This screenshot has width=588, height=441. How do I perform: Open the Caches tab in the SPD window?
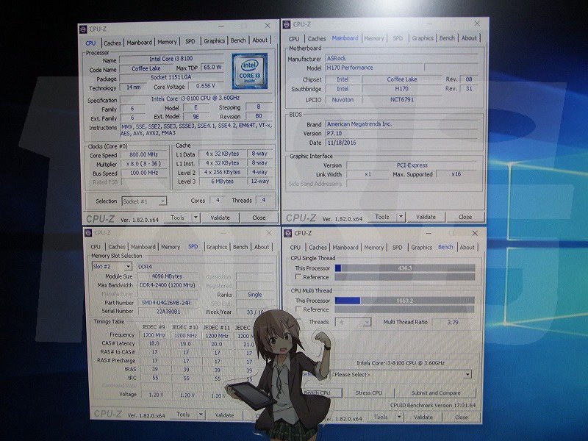[x=117, y=247]
